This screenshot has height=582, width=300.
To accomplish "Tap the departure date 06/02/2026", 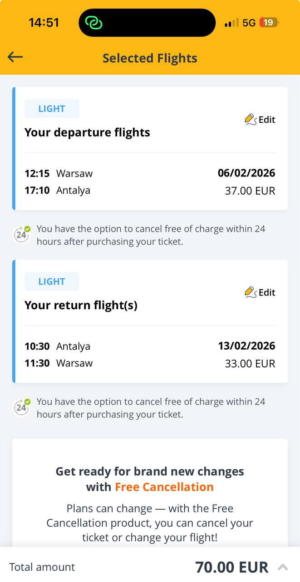I will click(246, 173).
